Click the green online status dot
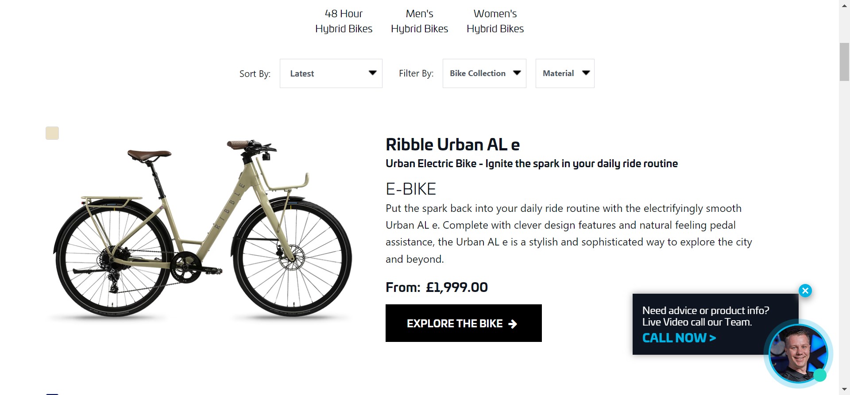 coord(820,375)
